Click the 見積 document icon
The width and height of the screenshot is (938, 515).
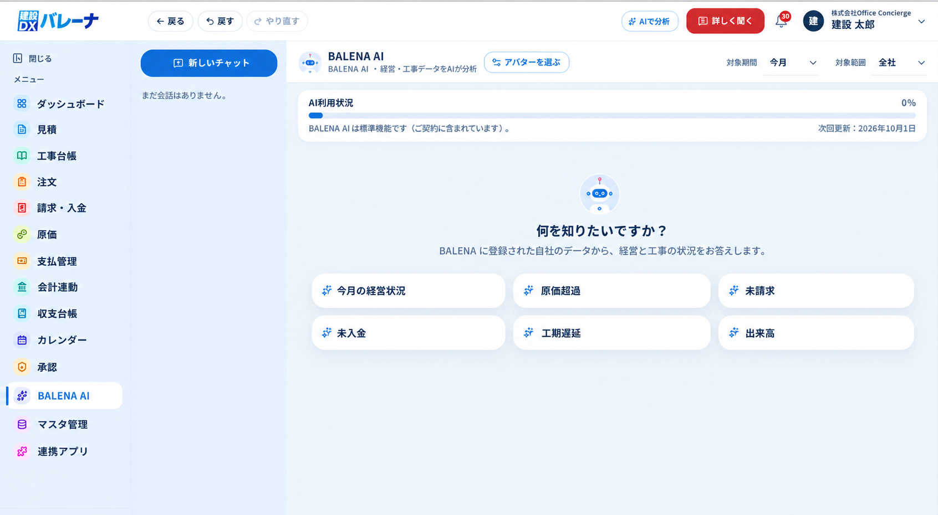(22, 130)
